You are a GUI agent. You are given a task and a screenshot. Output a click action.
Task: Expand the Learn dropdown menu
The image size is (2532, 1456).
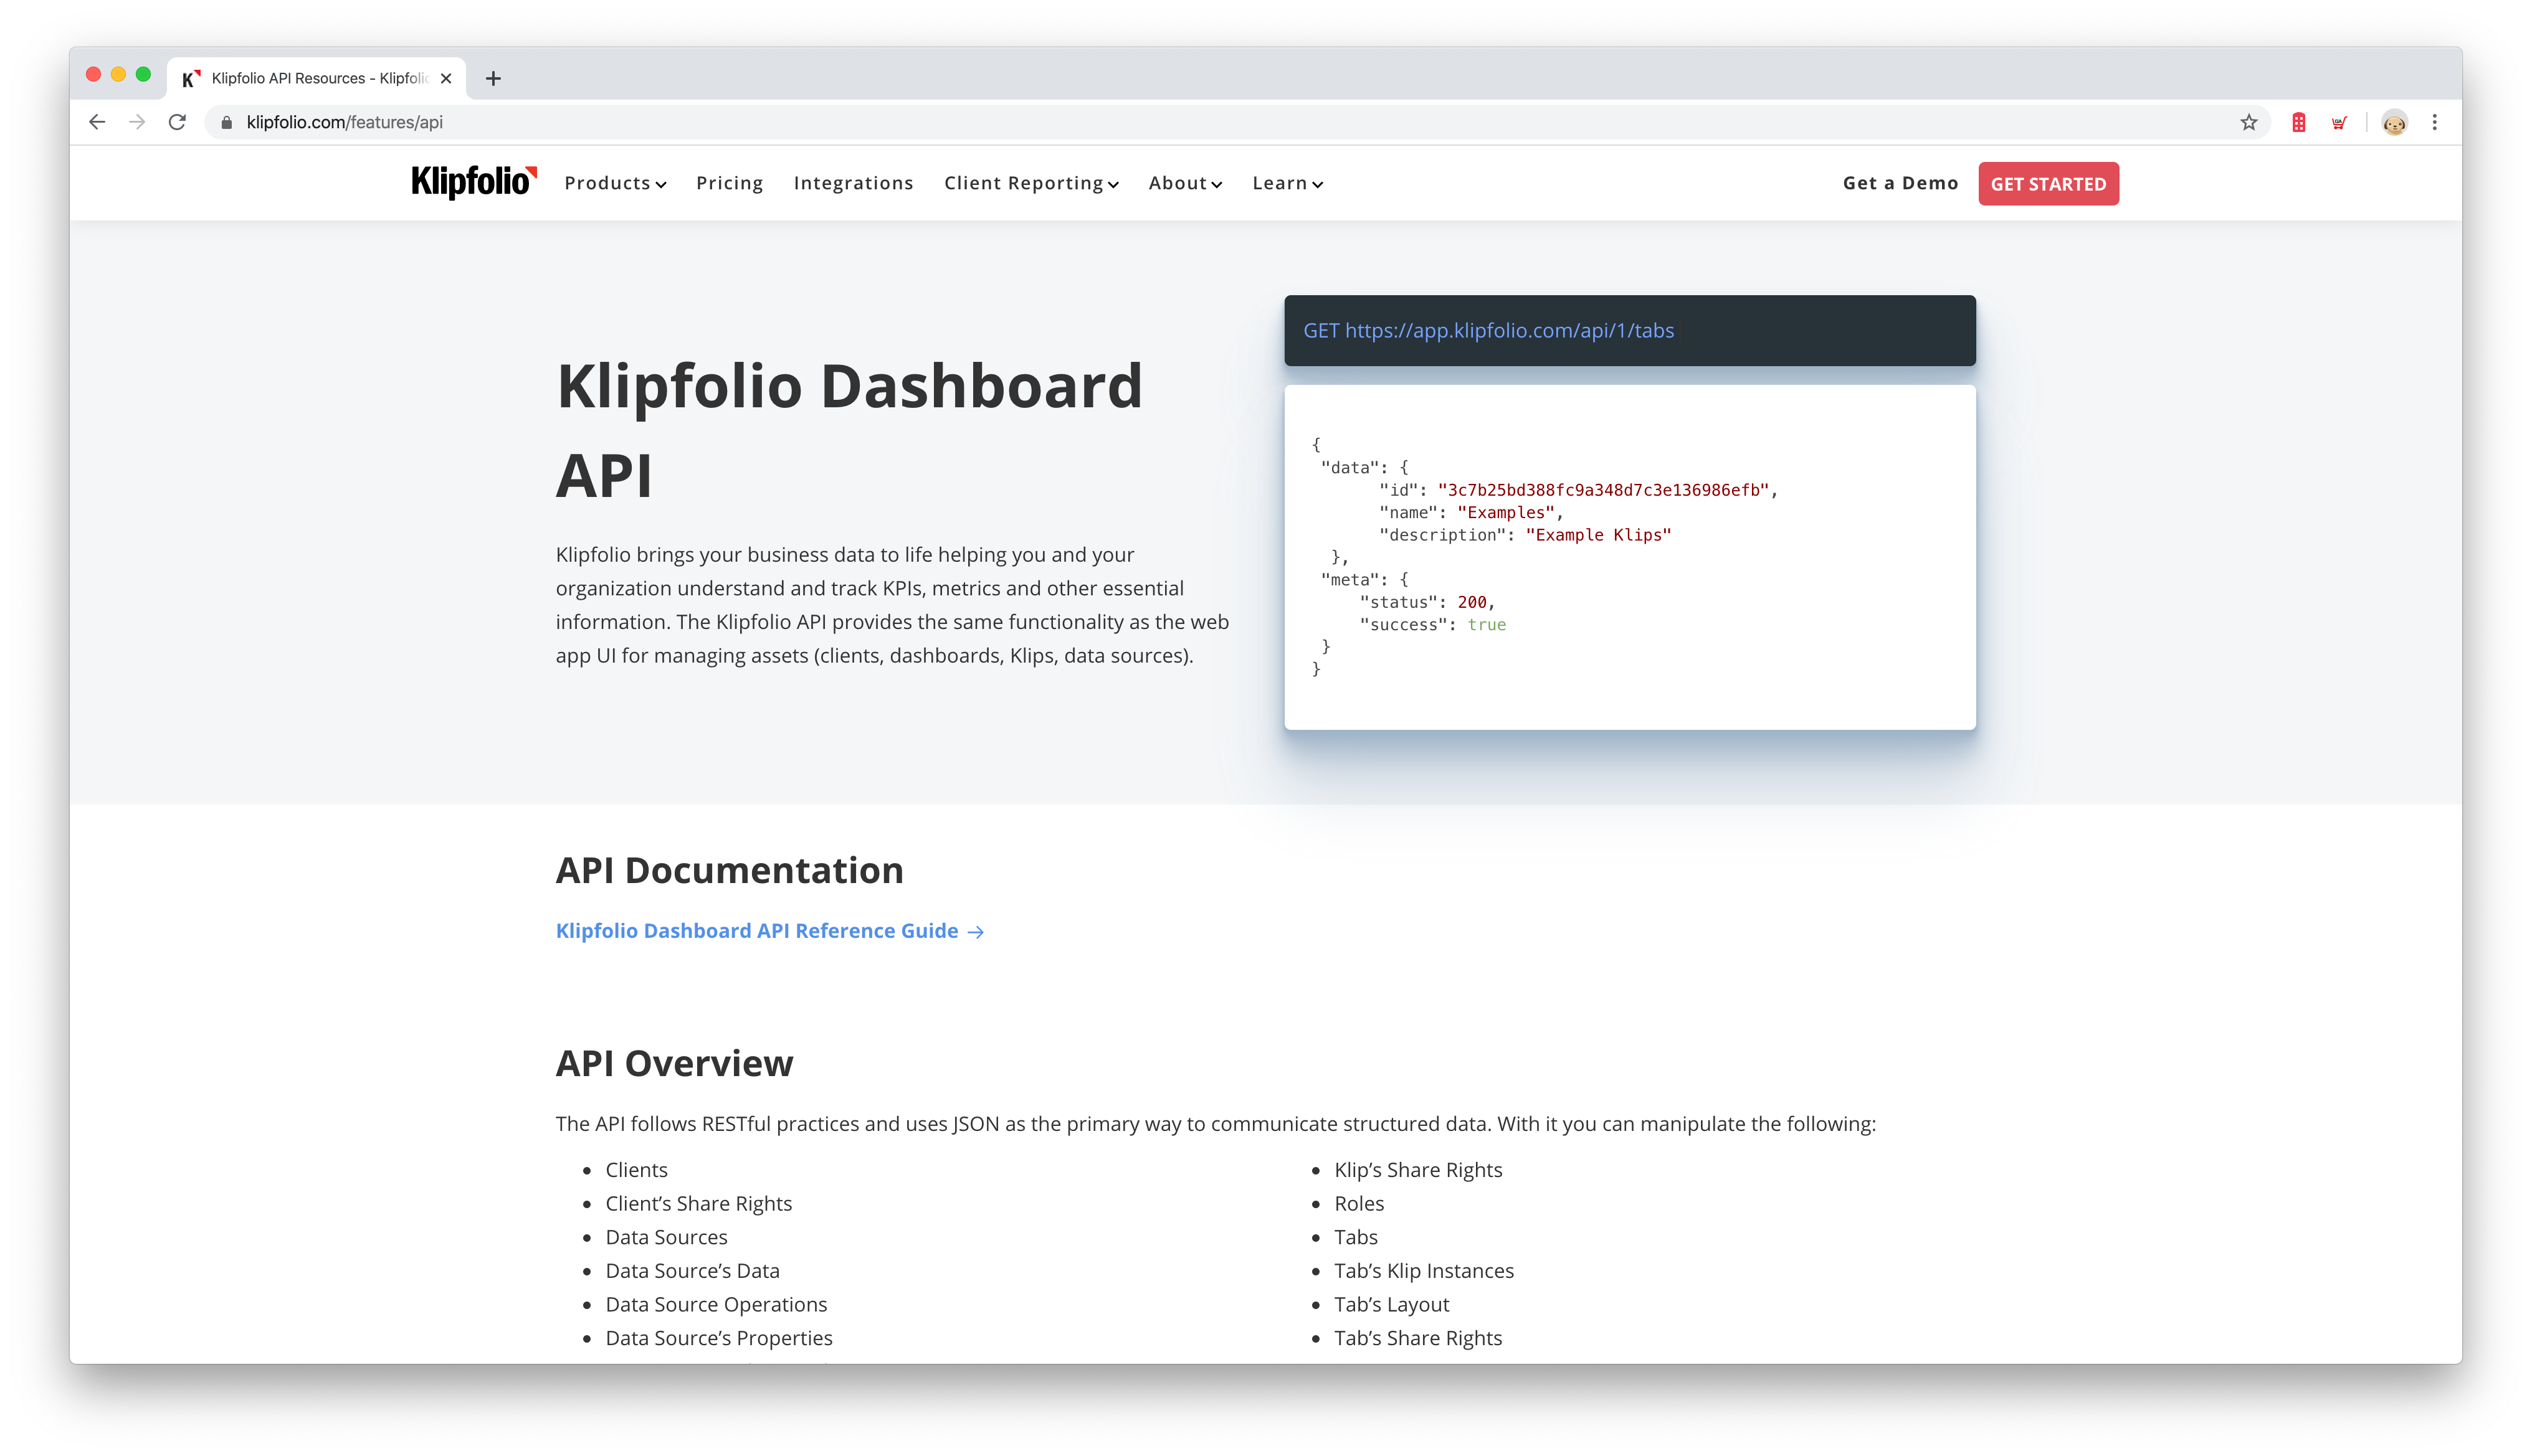tap(1288, 183)
